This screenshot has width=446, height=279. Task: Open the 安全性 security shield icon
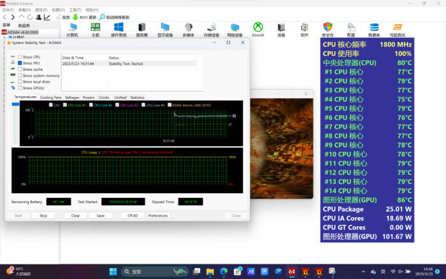327,28
